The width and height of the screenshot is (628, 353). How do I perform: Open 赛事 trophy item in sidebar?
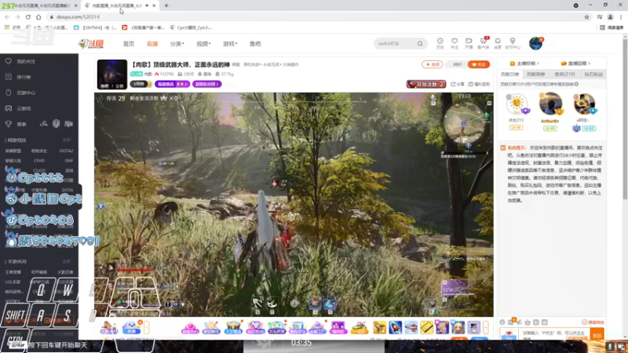tap(16, 124)
